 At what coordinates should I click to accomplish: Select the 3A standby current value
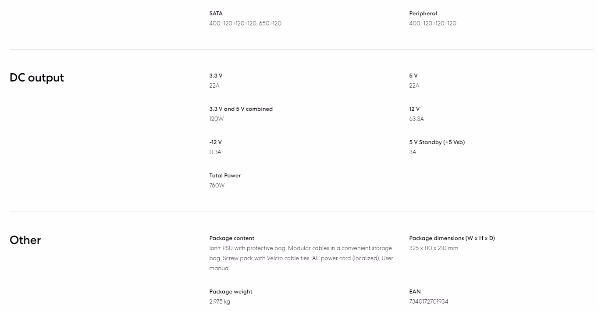click(x=413, y=152)
